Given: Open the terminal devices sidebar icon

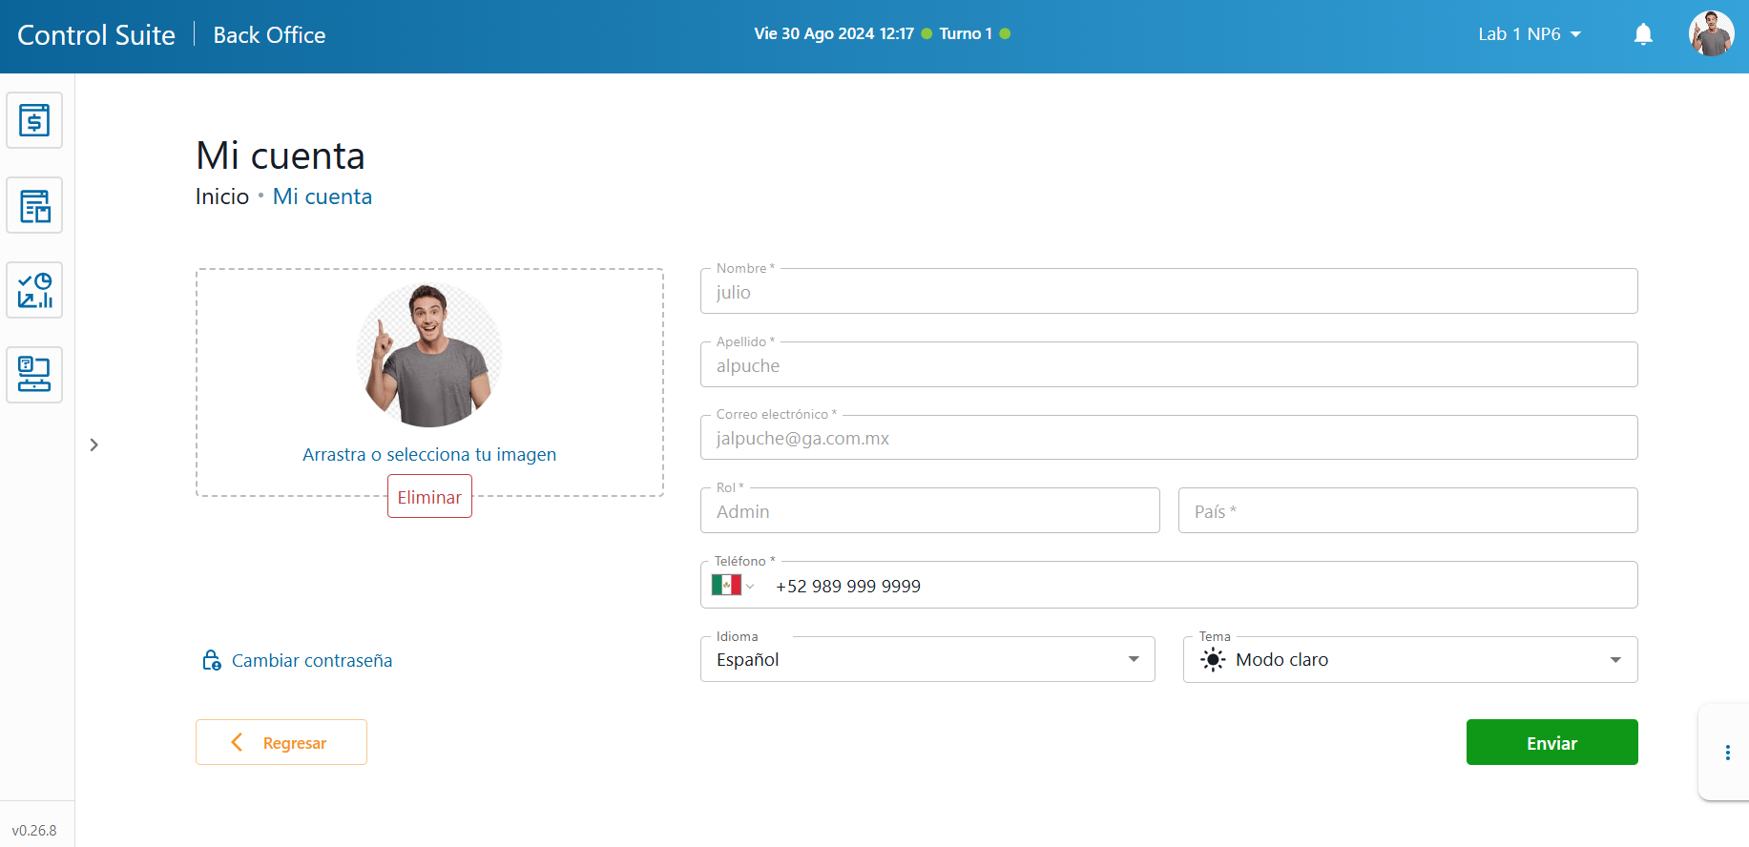Looking at the screenshot, I should pos(34,375).
